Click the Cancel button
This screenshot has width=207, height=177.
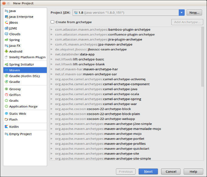pos(171,172)
